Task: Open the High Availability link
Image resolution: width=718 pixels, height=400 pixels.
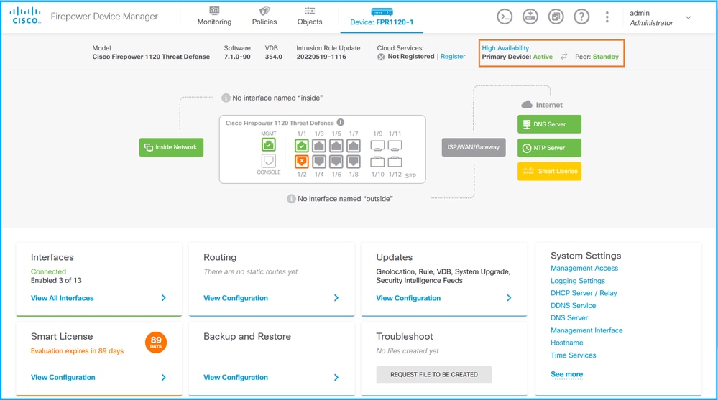Action: (x=505, y=47)
